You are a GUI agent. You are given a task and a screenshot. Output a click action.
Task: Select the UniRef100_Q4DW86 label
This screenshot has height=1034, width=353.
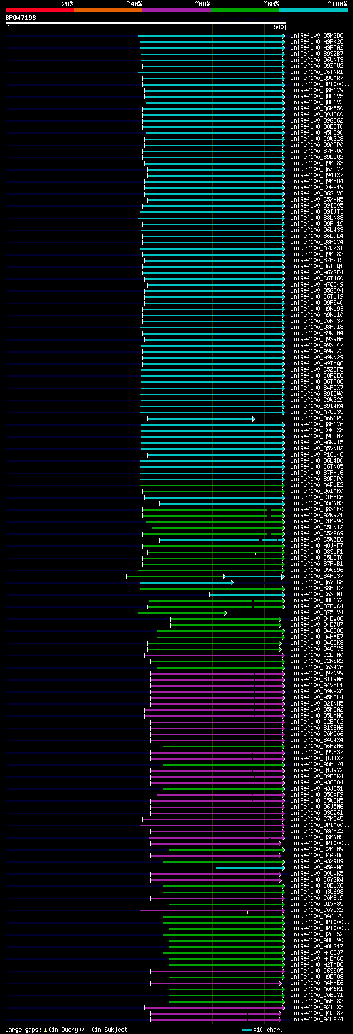pos(317,618)
